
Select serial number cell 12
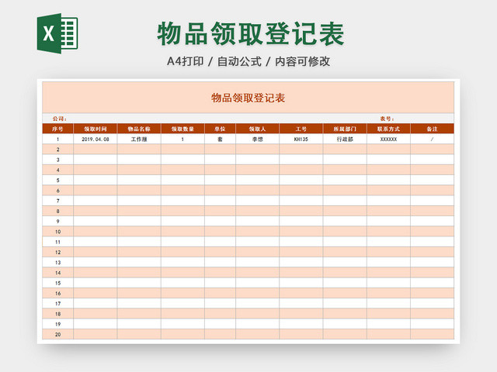[57, 252]
